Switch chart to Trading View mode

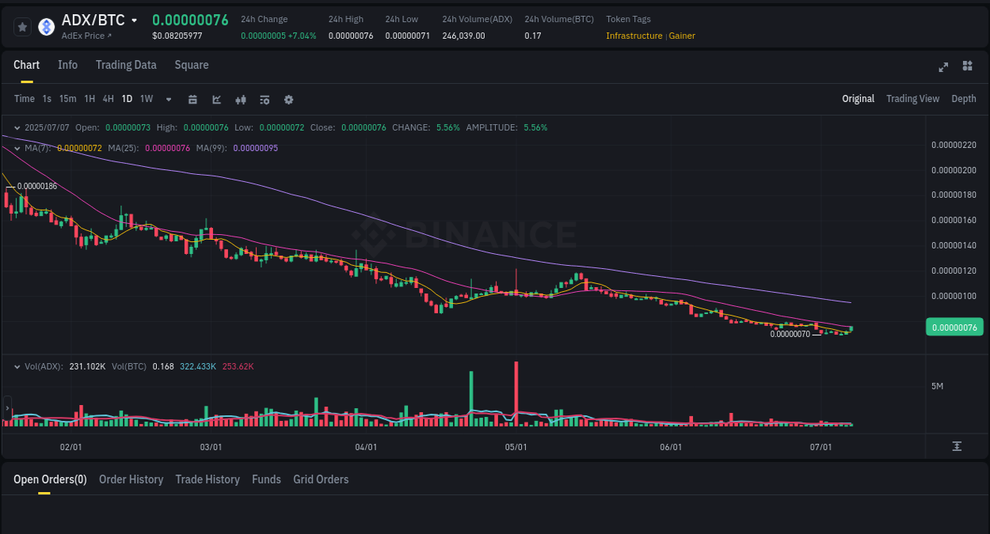point(912,99)
